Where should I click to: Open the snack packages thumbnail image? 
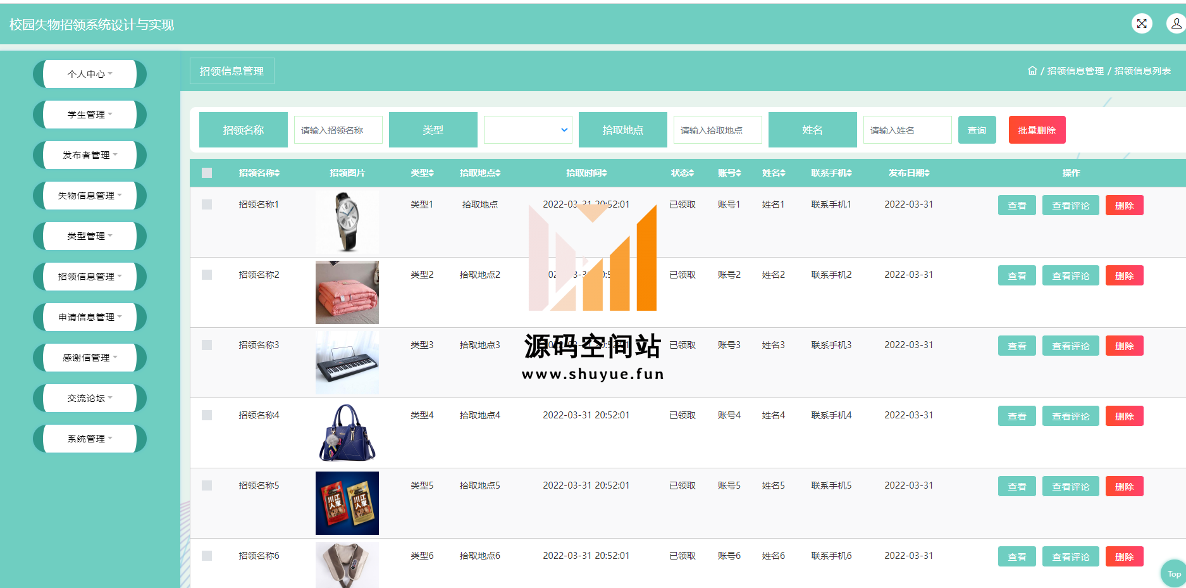click(347, 503)
